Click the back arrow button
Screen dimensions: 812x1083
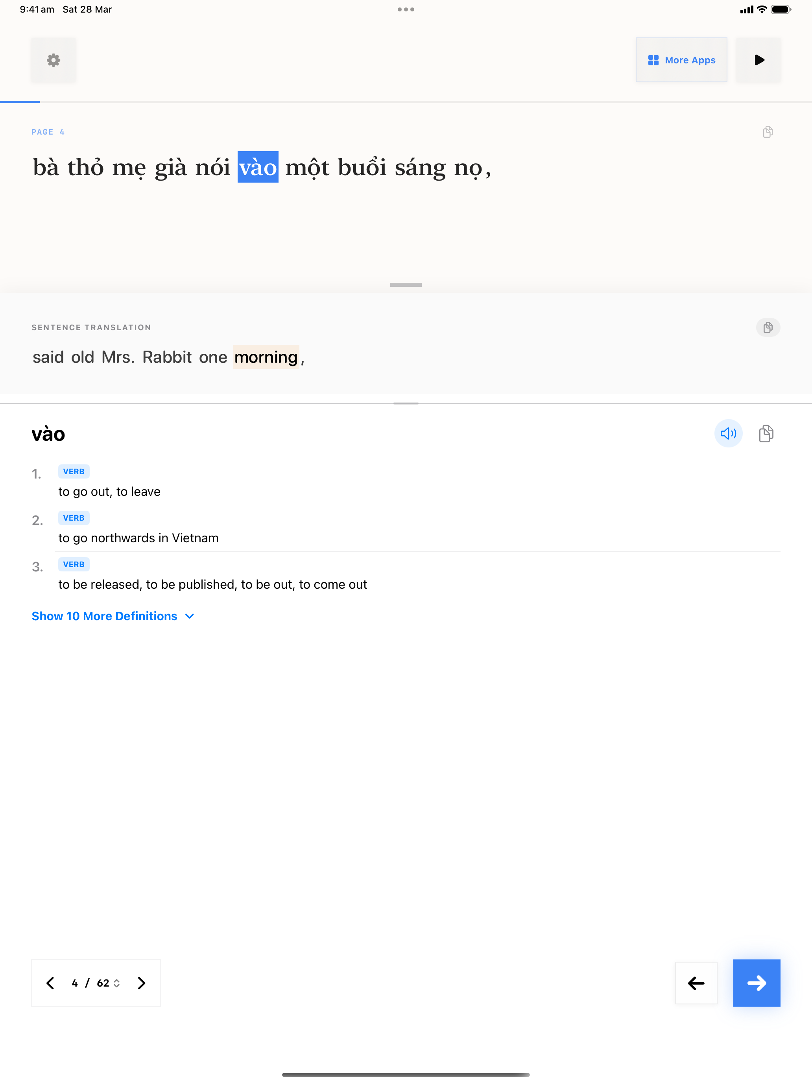click(x=696, y=983)
